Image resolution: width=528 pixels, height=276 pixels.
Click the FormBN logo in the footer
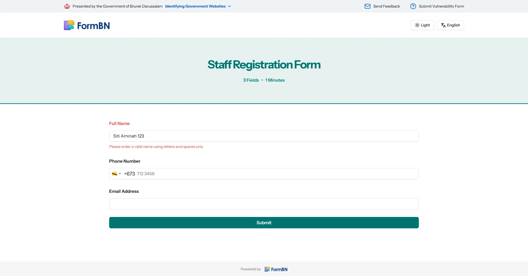click(x=276, y=269)
